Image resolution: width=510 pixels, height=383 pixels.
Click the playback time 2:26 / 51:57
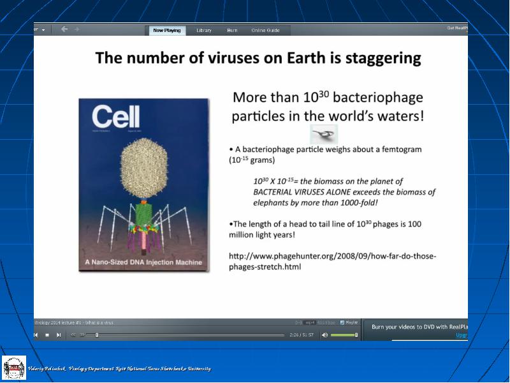click(302, 334)
